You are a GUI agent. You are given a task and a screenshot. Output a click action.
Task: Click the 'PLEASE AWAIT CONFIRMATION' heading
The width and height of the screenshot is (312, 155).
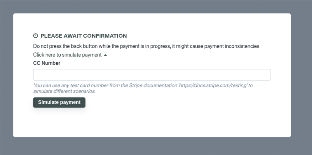(83, 36)
